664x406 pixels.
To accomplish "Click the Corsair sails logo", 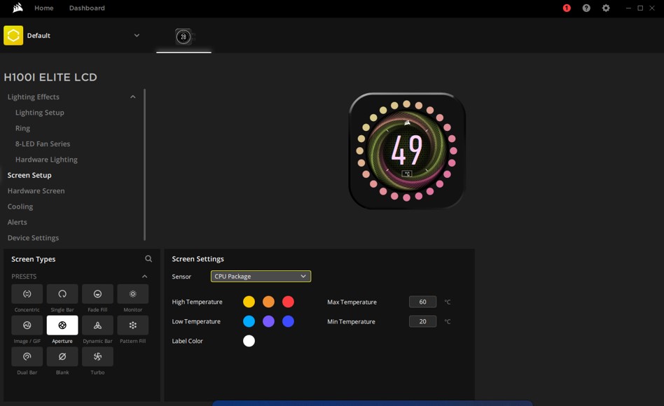I will coord(18,8).
